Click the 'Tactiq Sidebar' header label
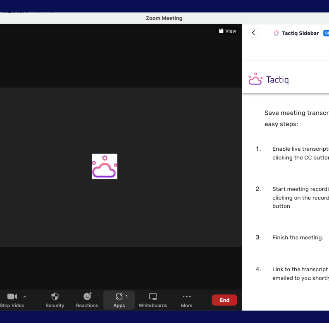Image resolution: width=329 pixels, height=323 pixels. pyautogui.click(x=300, y=33)
